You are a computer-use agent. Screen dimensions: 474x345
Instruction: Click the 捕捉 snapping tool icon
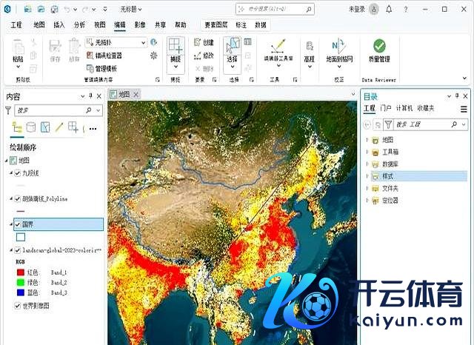click(x=175, y=47)
